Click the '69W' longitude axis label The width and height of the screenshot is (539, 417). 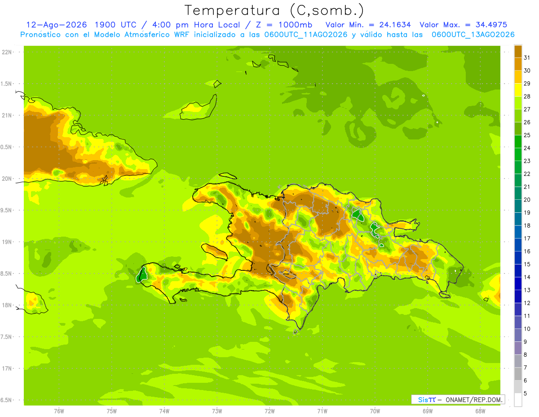coord(428,411)
